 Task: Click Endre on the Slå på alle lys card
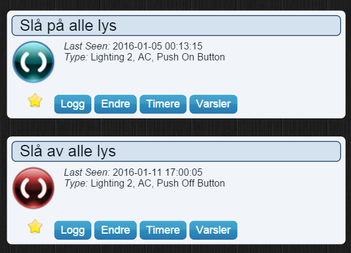click(116, 104)
